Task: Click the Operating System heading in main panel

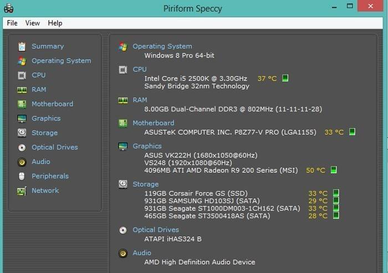Action: (162, 47)
